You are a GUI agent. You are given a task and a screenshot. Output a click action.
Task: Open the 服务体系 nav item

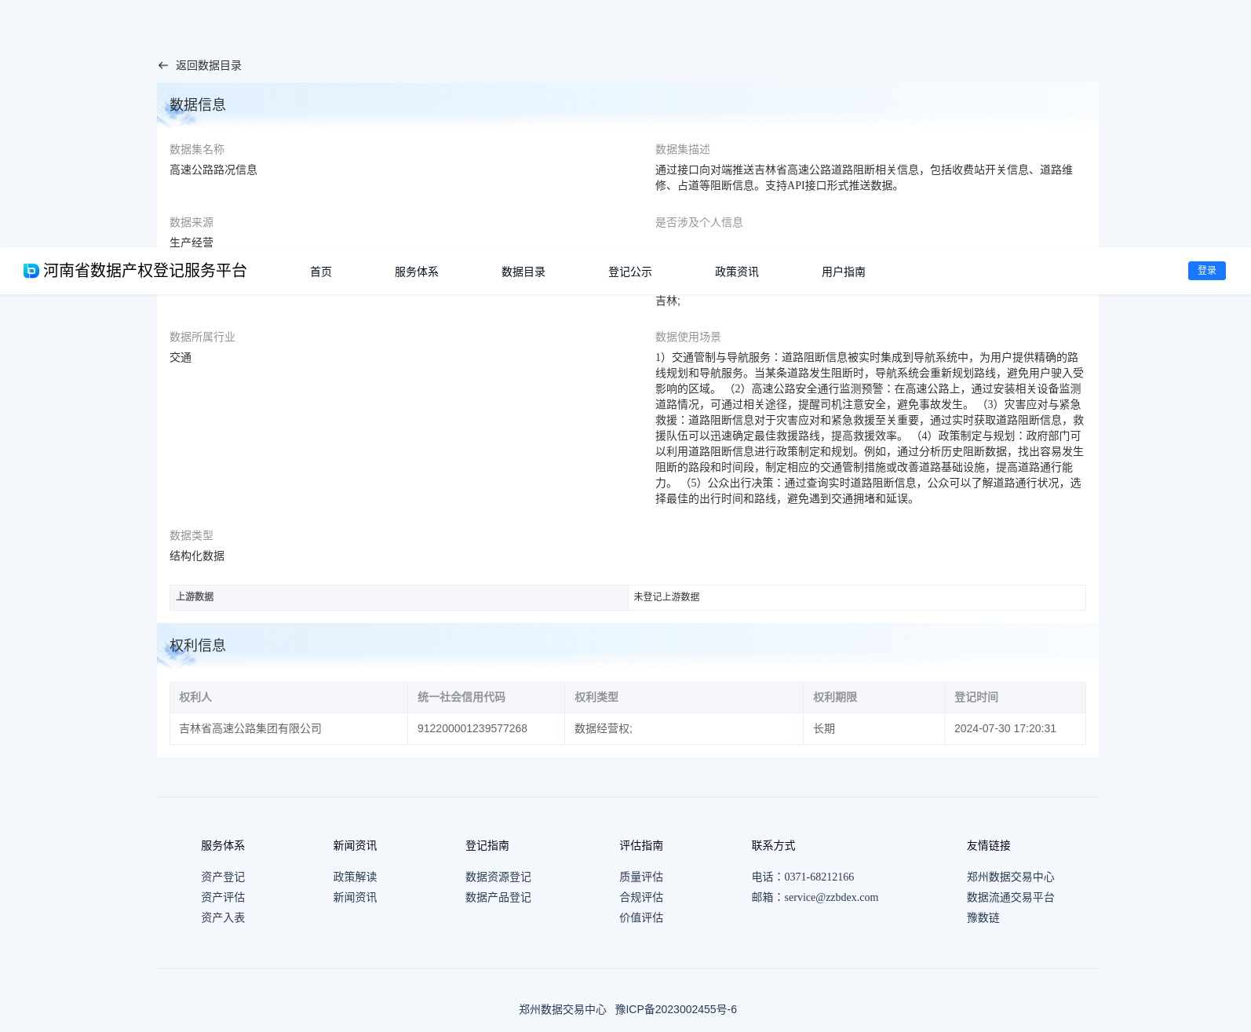click(417, 272)
